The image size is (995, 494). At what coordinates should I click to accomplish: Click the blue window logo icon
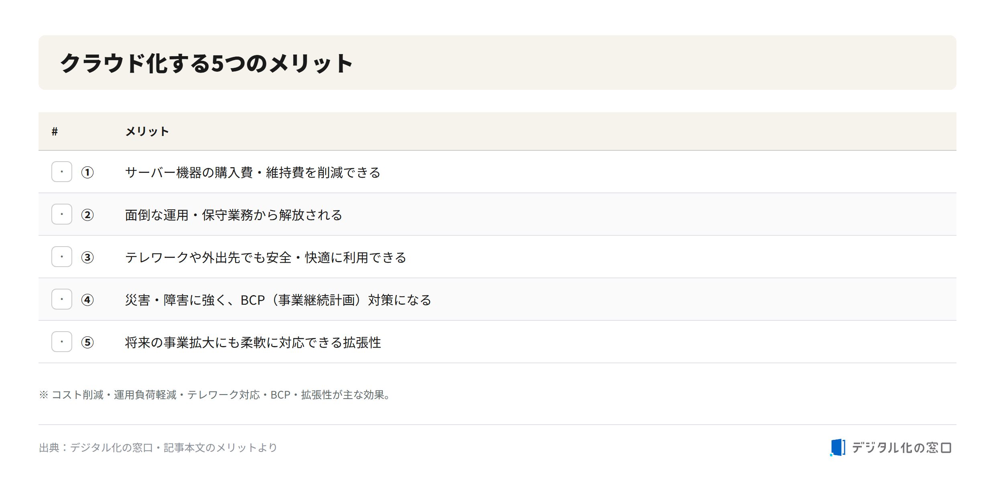click(838, 447)
